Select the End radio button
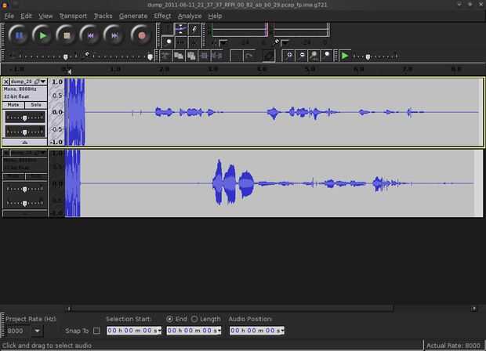The image size is (486, 351). point(169,319)
